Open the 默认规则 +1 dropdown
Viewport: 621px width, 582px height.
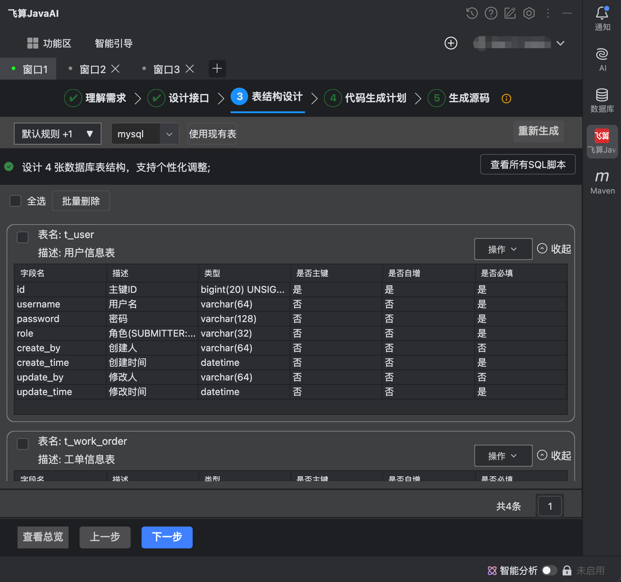pyautogui.click(x=58, y=134)
